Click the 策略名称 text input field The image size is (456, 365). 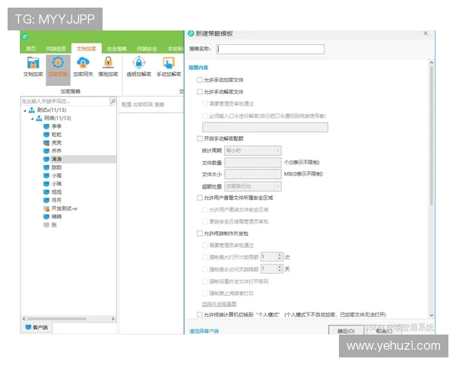(270, 49)
